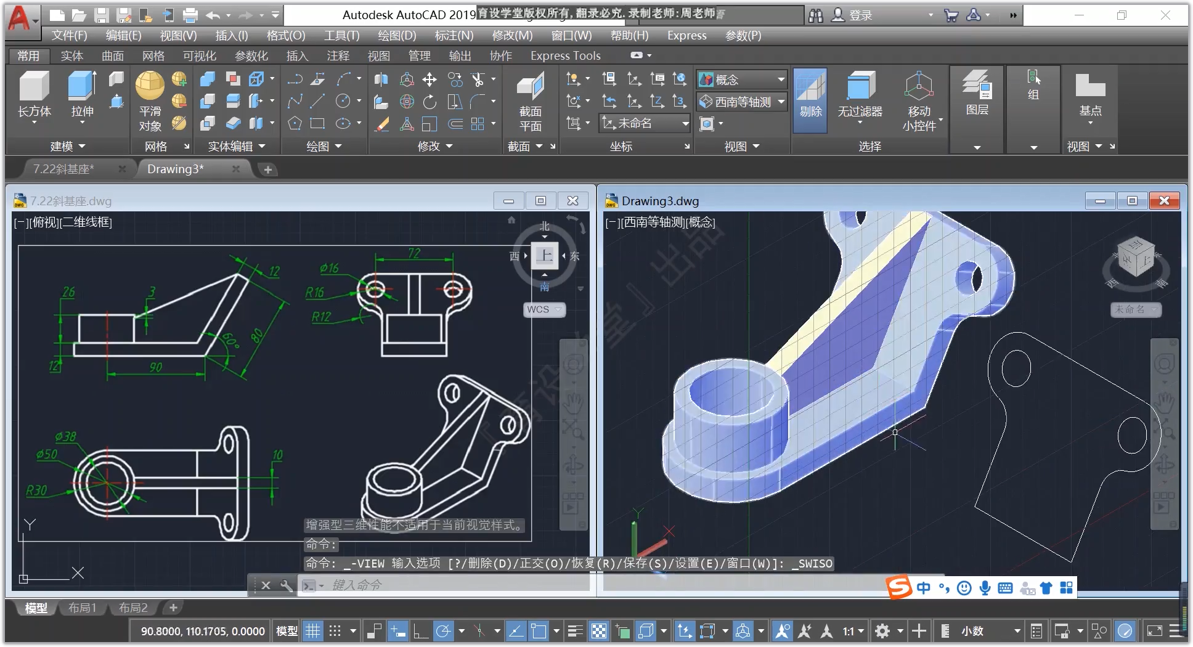The height and width of the screenshot is (647, 1193).
Task: Click the workspace switching gear icon
Action: pyautogui.click(x=882, y=631)
